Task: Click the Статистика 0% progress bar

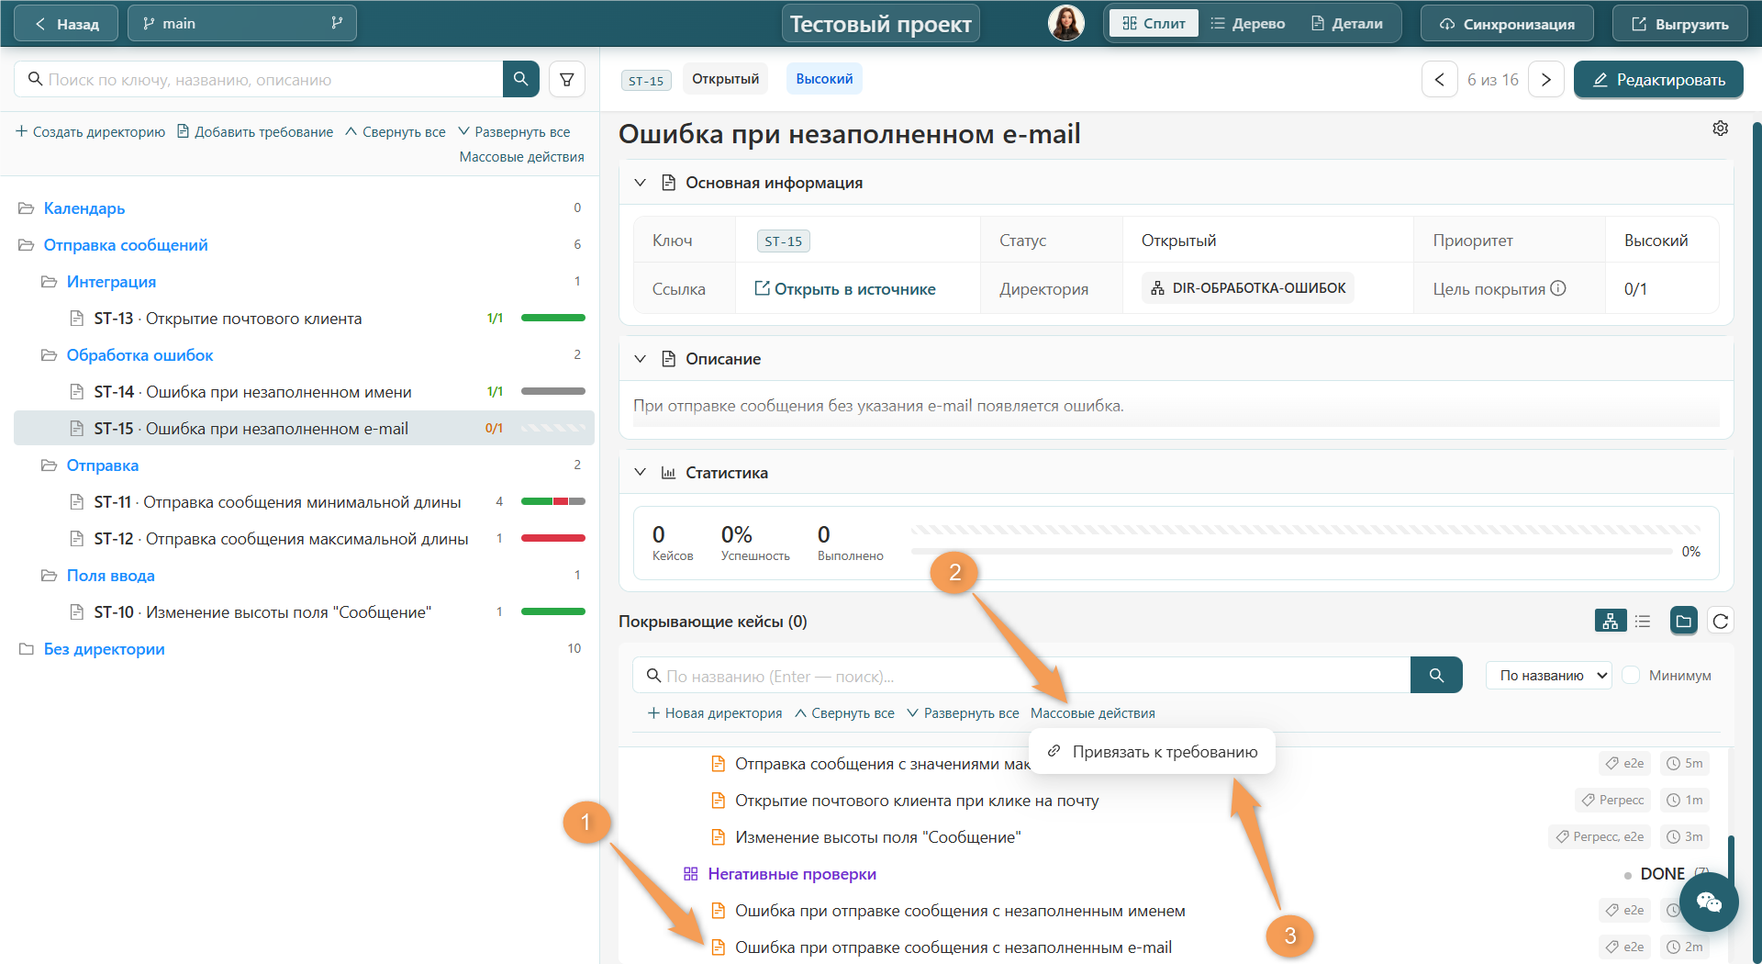Action: [x=1291, y=551]
